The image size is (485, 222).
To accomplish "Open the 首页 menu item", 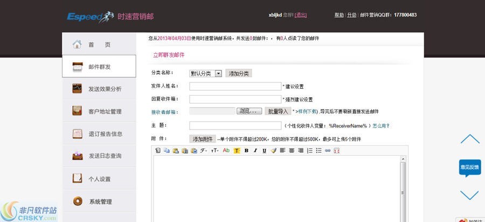I will [x=99, y=44].
